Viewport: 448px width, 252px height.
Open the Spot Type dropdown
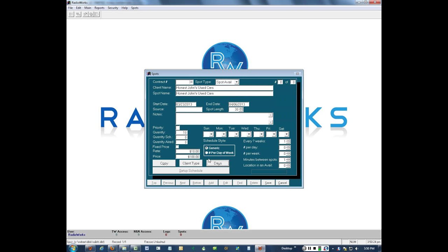click(237, 82)
